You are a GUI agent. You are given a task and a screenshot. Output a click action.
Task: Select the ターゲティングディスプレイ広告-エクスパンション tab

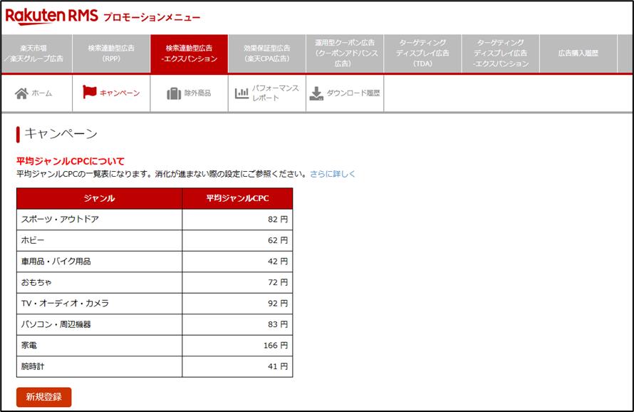[x=500, y=53]
